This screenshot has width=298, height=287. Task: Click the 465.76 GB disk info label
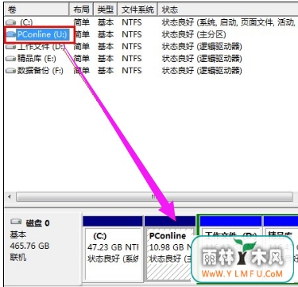coord(29,246)
